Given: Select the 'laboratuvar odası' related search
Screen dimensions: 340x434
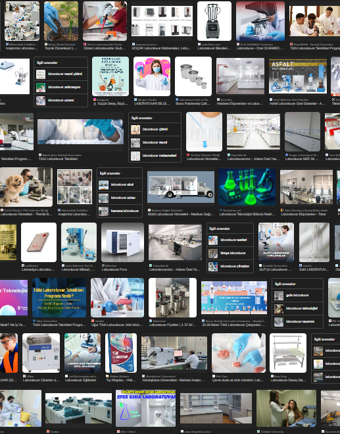Looking at the screenshot, I should pyautogui.click(x=120, y=198).
